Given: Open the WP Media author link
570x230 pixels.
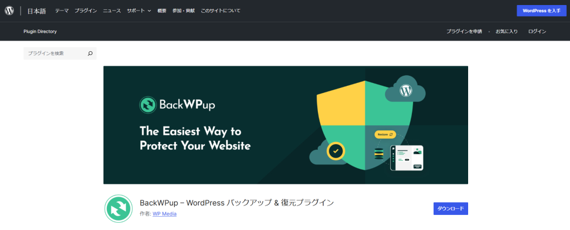Looking at the screenshot, I should coord(165,214).
